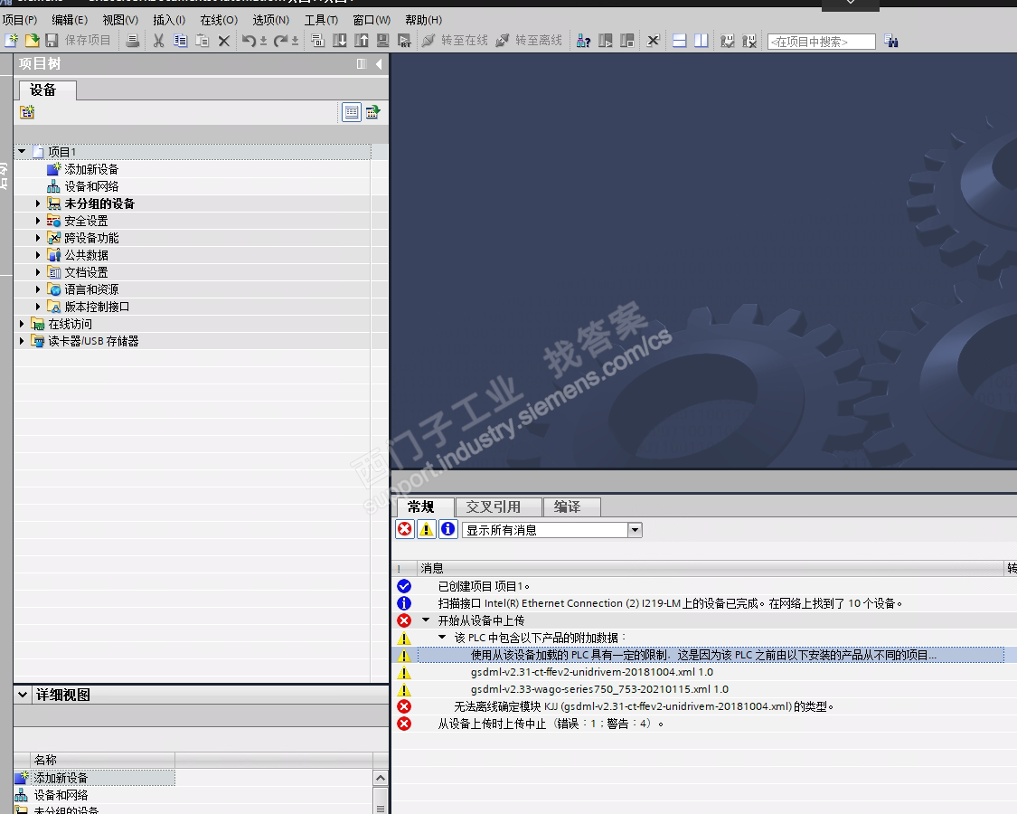Click the copy icon in toolbar
Screen dimensions: 1017x814
[x=180, y=41]
